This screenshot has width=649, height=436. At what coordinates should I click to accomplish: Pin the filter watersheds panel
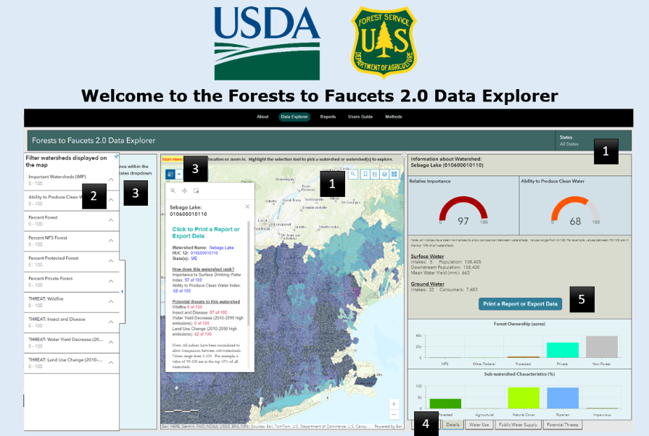(117, 156)
